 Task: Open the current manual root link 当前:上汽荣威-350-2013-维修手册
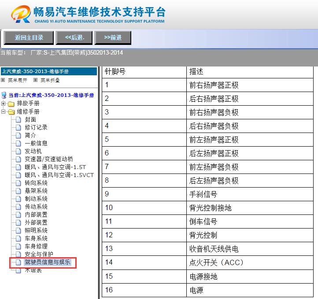point(51,95)
